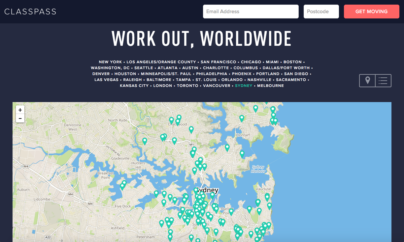Image resolution: width=404 pixels, height=242 pixels.
Task: Select Denver from the city list
Action: 101,74
